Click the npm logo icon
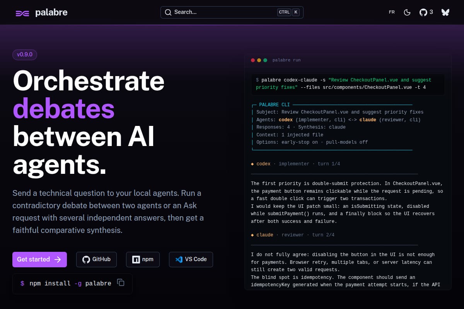 pyautogui.click(x=136, y=260)
